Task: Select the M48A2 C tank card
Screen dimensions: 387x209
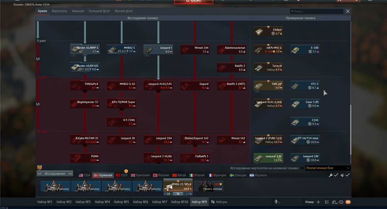Action: click(x=122, y=49)
